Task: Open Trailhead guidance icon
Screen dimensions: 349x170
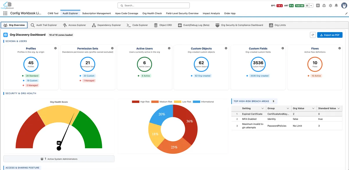Action: (324, 6)
